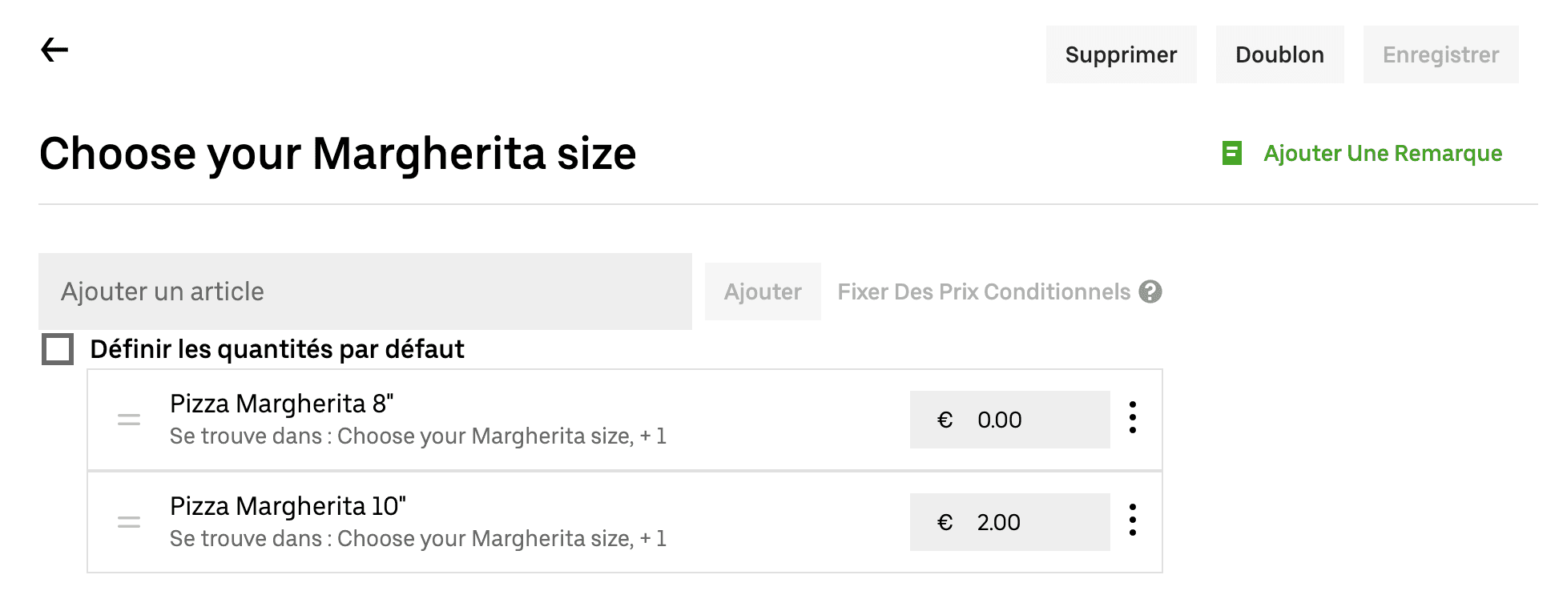
Task: Click the green note icon beside Ajouter Une Remarque
Action: [1231, 152]
